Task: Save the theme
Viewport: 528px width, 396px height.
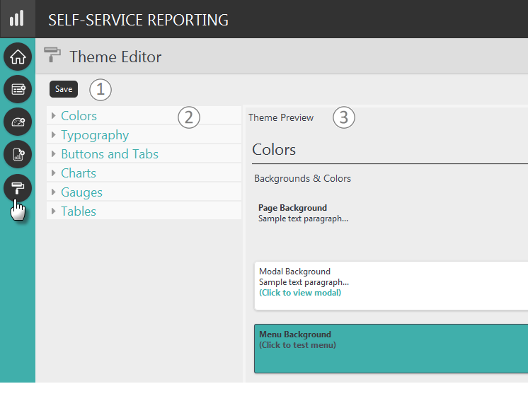Action: click(64, 89)
